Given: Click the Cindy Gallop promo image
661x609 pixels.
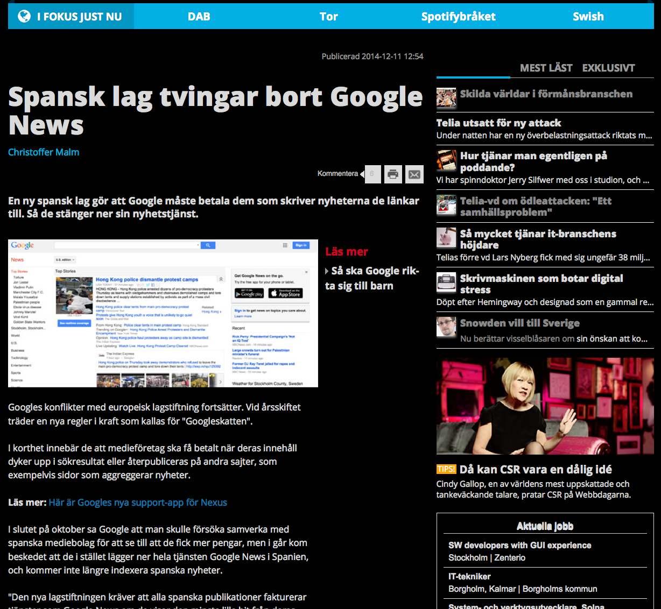Looking at the screenshot, I should [545, 406].
